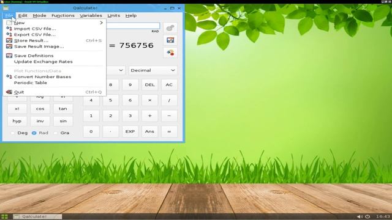The width and height of the screenshot is (392, 220).
Task: Select Store Result menu item
Action: (x=55, y=40)
